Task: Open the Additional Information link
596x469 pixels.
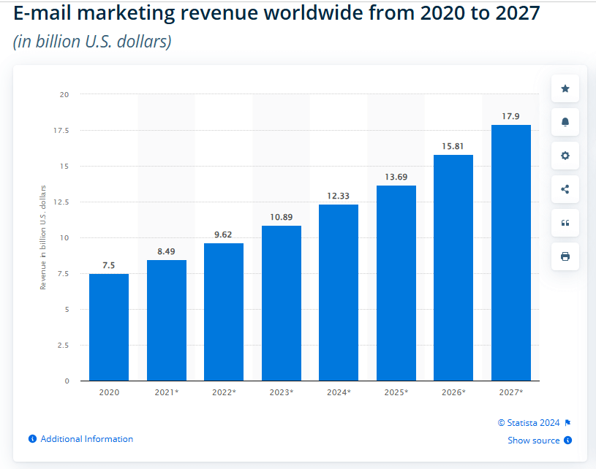Action: coord(86,439)
